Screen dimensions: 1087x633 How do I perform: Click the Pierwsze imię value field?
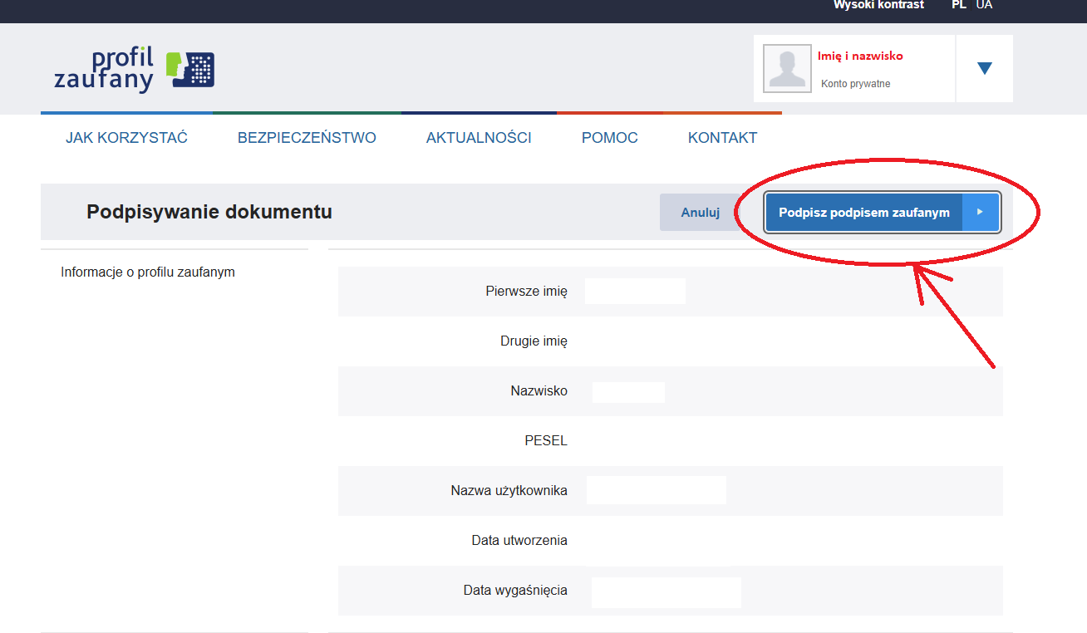tap(635, 292)
